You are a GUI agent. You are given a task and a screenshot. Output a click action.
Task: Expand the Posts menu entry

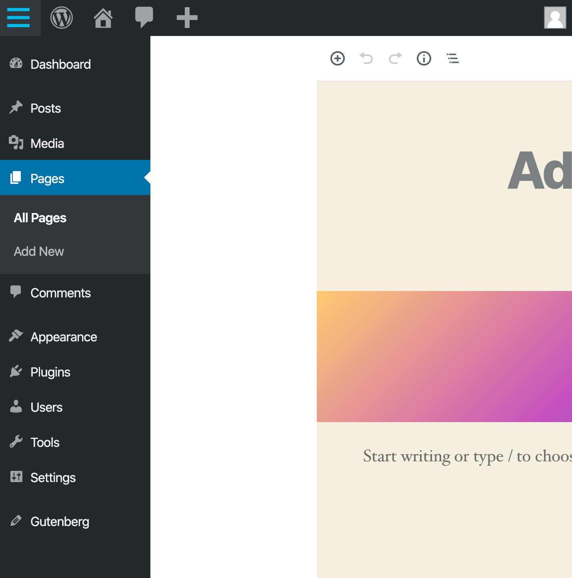tap(45, 108)
